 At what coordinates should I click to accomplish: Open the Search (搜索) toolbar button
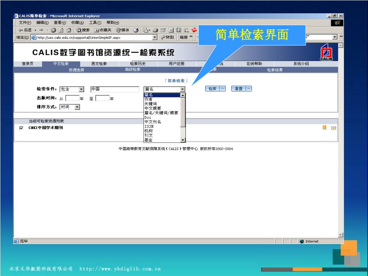[x=83, y=30]
